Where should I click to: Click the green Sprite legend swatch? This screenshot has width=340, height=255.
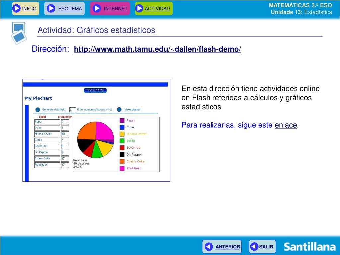tap(122, 141)
